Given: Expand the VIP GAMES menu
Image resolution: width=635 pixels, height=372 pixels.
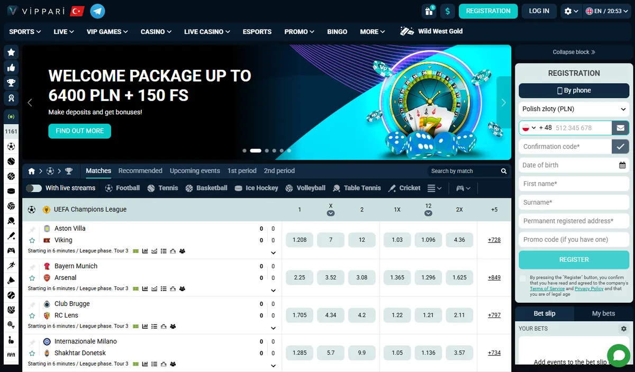Looking at the screenshot, I should (x=107, y=32).
